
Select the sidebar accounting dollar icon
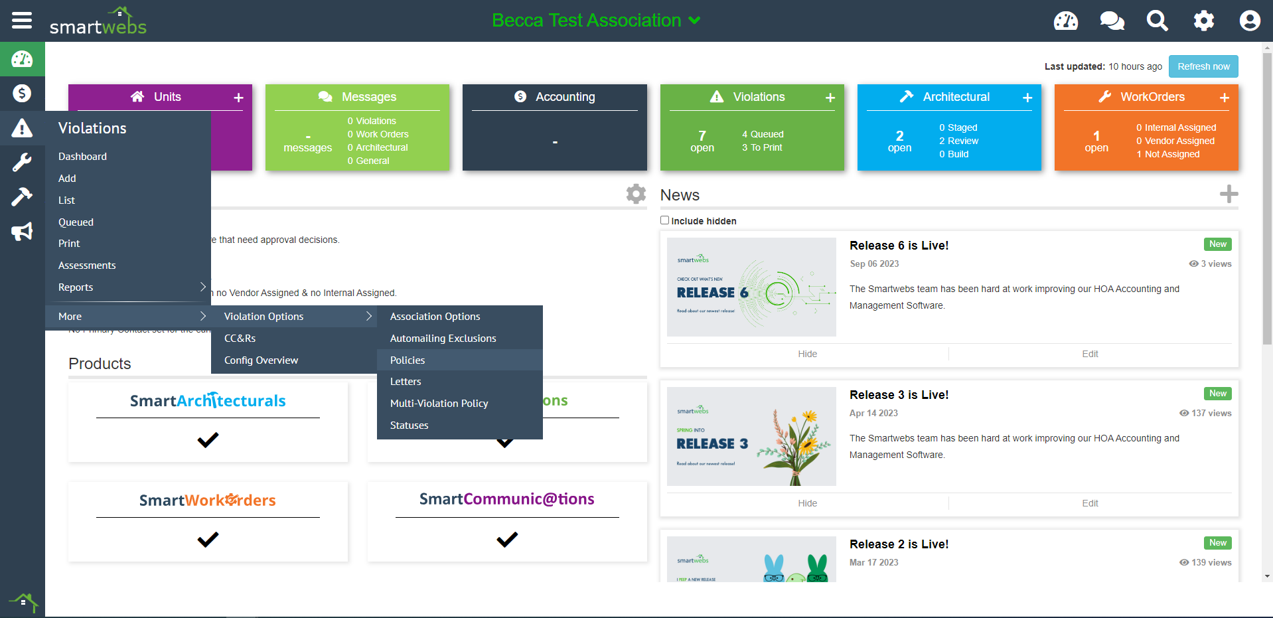(22, 93)
